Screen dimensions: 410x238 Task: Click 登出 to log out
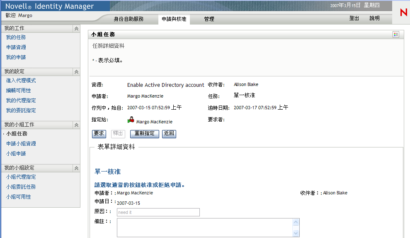[354, 18]
